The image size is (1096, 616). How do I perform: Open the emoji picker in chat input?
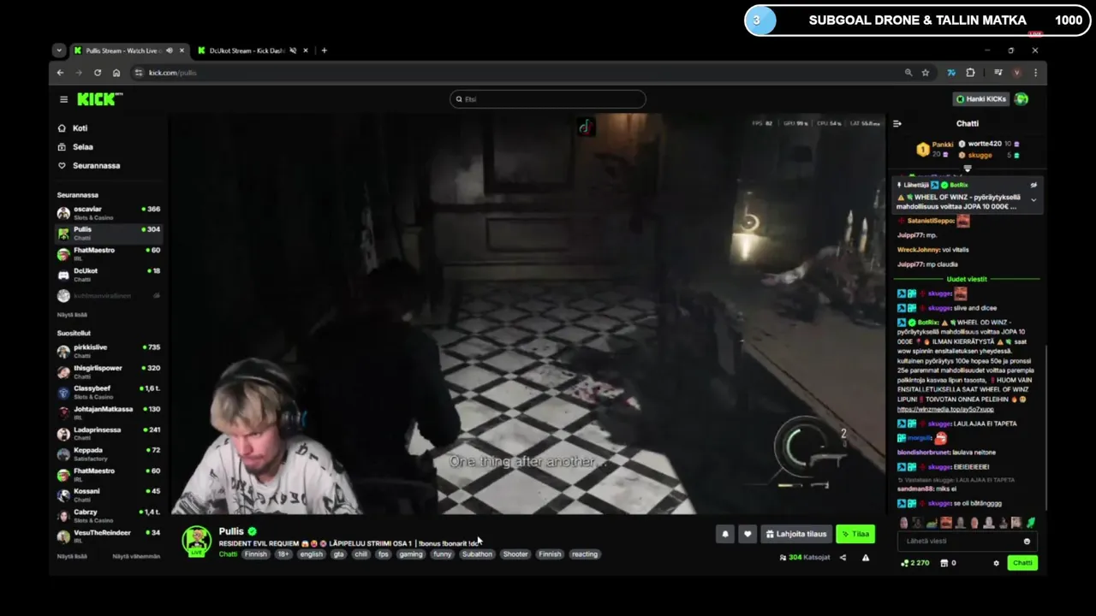[x=1027, y=542]
